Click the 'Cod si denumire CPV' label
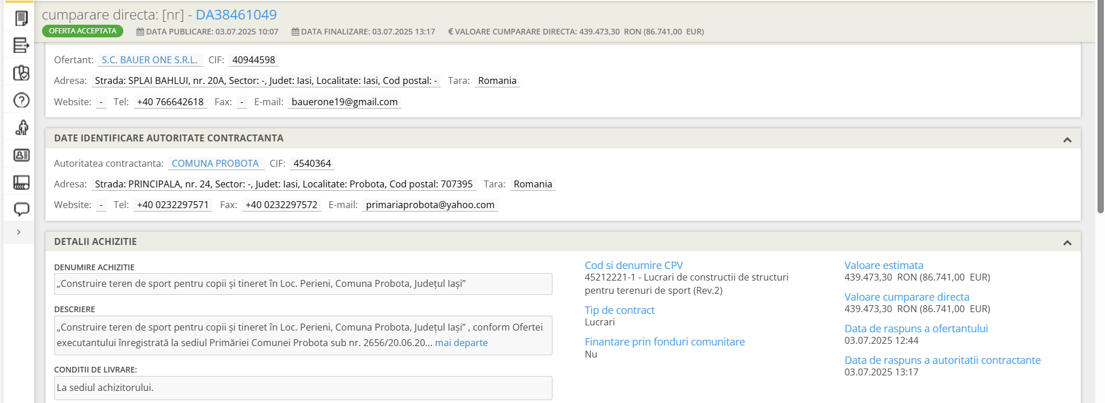1105x403 pixels. pyautogui.click(x=634, y=266)
